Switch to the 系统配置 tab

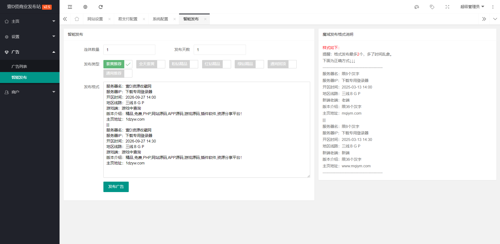160,19
